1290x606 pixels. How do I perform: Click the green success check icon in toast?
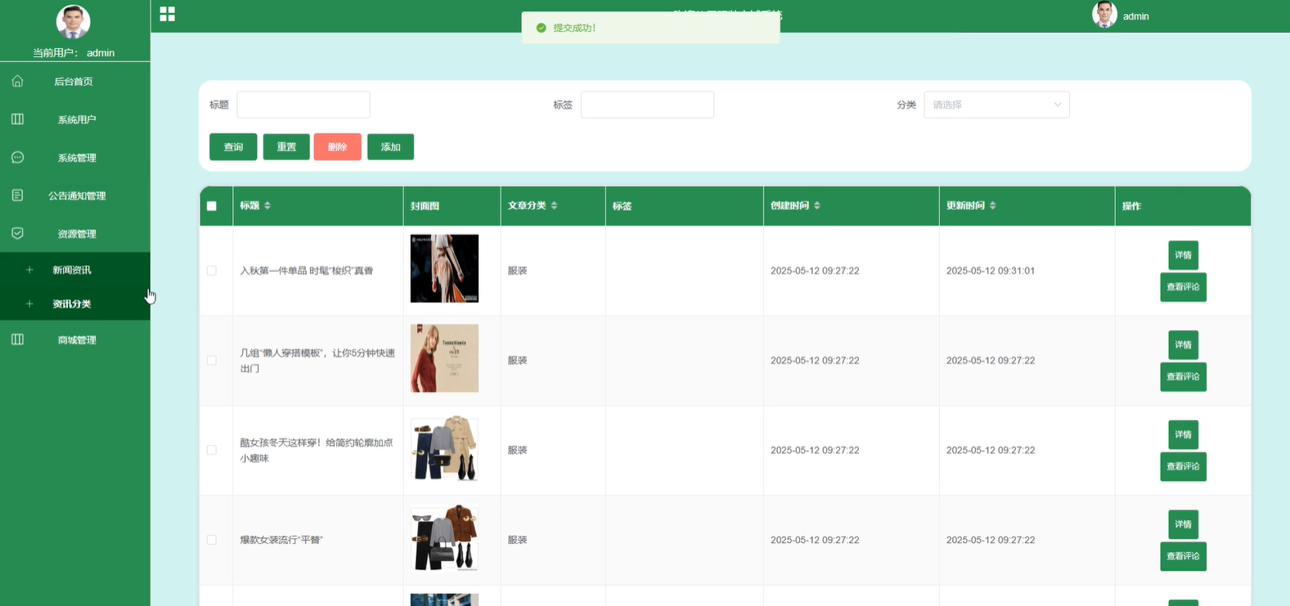coord(541,28)
